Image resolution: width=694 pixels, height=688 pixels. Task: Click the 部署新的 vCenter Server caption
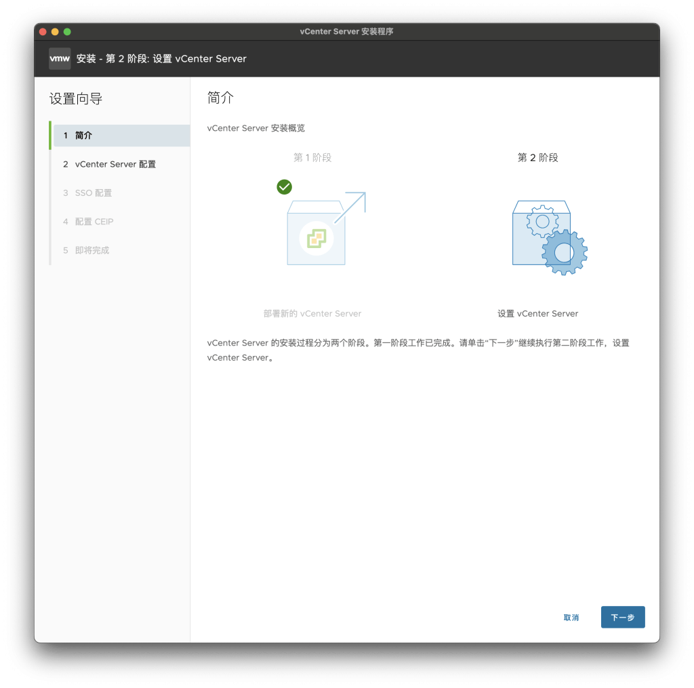point(312,313)
